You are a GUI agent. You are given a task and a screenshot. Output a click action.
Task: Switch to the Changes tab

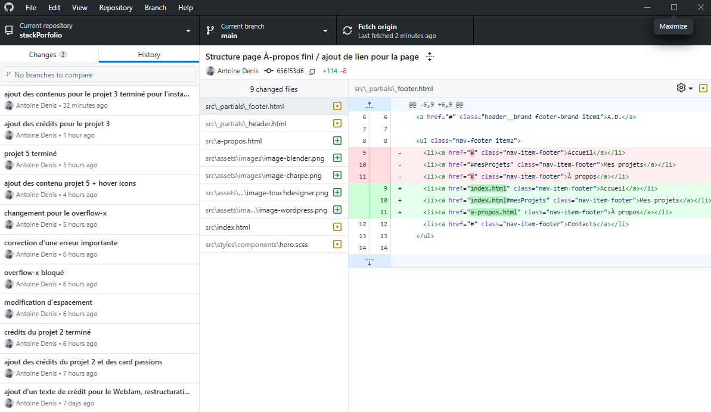(x=49, y=55)
